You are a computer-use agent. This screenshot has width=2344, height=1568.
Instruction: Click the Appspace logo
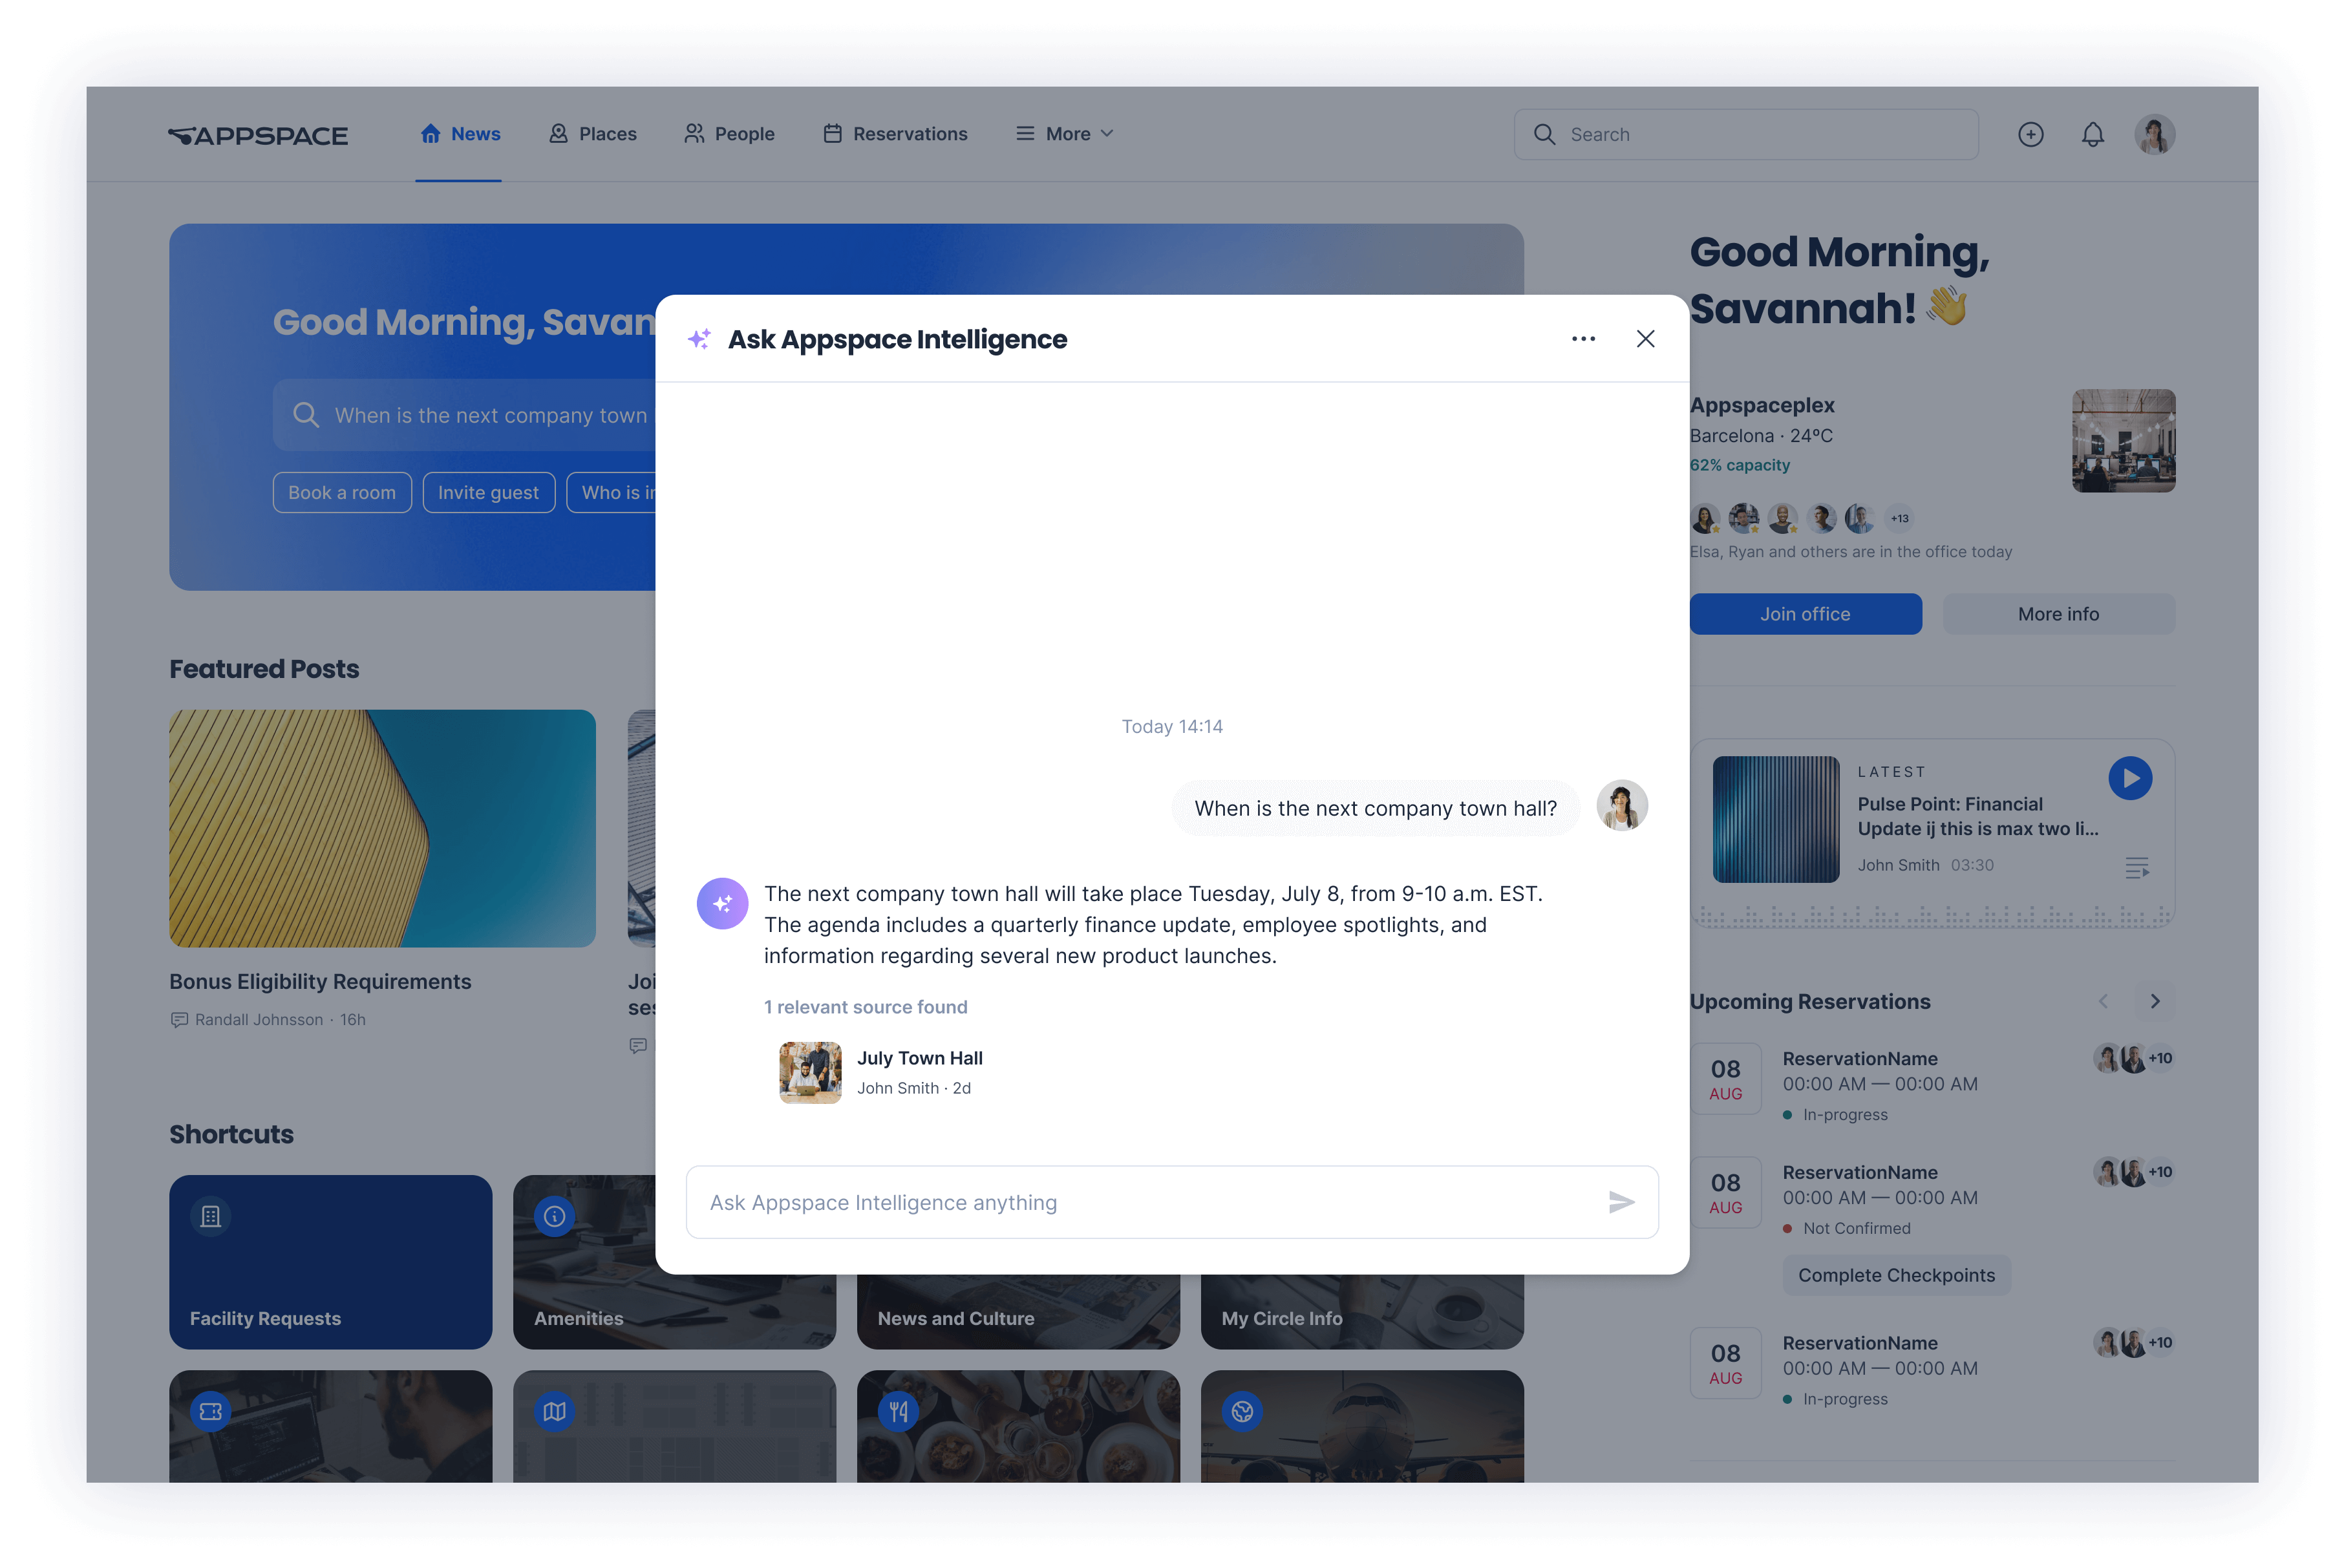pos(258,135)
